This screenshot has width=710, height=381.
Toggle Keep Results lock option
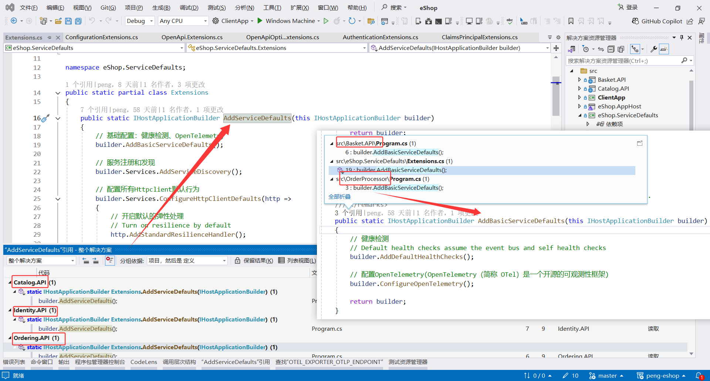(x=254, y=261)
